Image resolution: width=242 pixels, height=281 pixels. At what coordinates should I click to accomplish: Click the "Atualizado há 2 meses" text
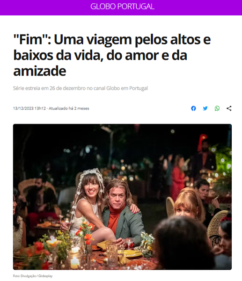tap(69, 108)
